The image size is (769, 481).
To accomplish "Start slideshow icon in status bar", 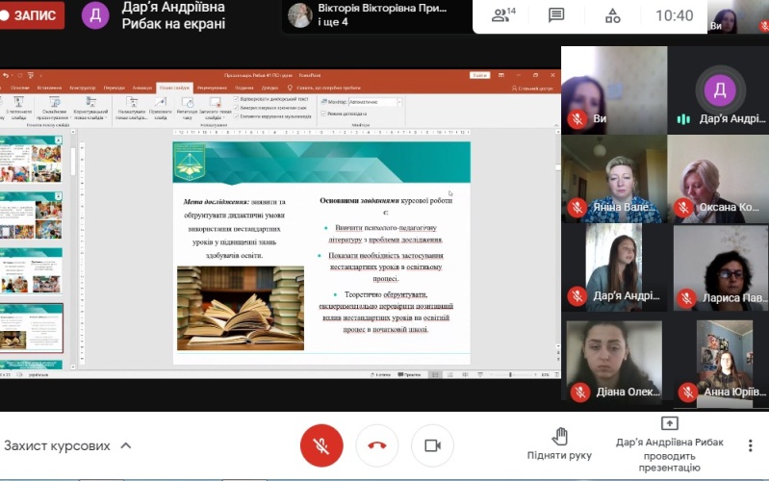I will 480,374.
